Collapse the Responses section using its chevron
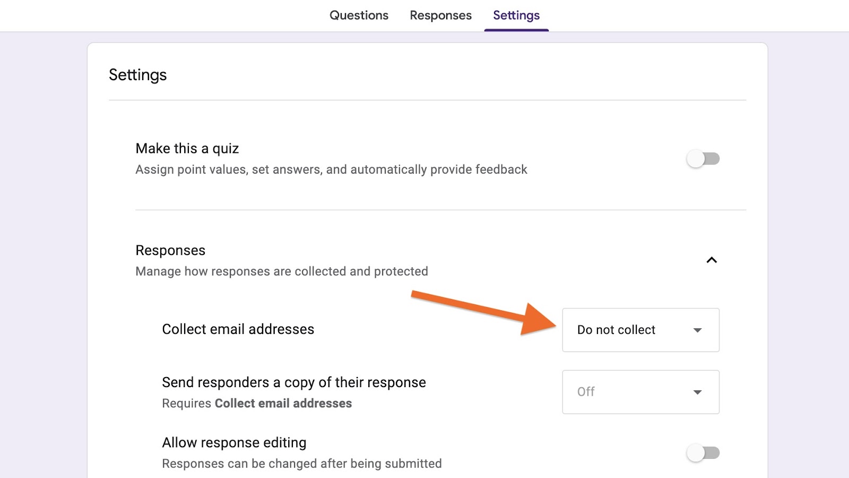 712,260
